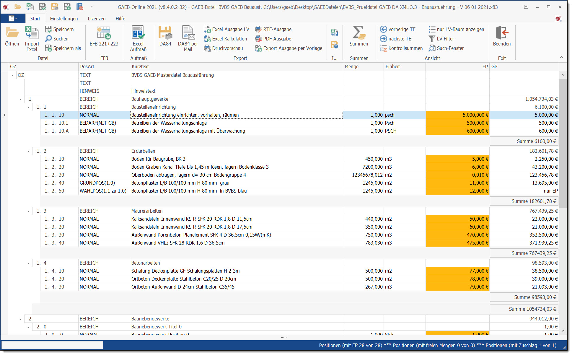Collapse the Bauhauptgewerke node 1
Screen dimensions: 572x355
tap(20, 99)
